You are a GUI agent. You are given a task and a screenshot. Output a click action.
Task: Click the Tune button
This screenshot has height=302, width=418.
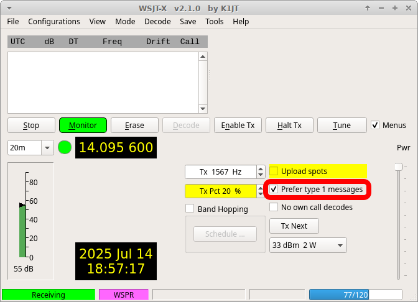click(341, 125)
